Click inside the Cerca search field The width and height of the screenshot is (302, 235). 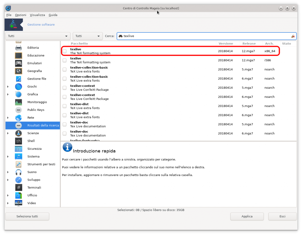tap(177, 36)
